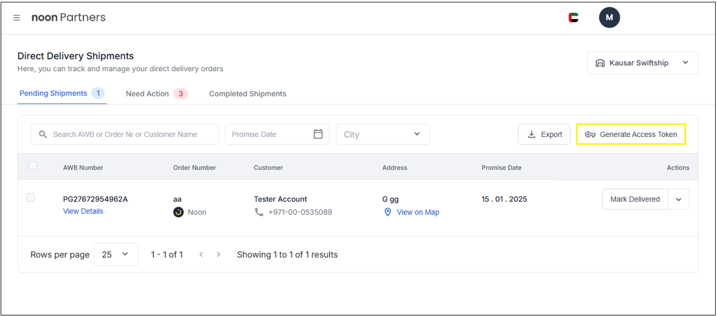717x316 pixels.
Task: Expand the City dropdown filter
Action: 383,134
